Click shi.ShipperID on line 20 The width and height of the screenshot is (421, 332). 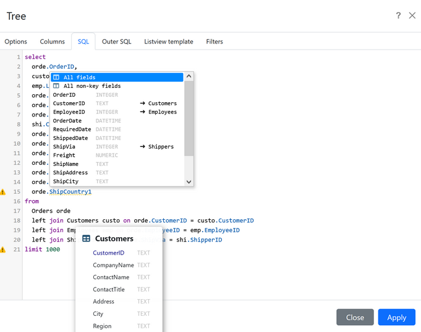pyautogui.click(x=199, y=240)
